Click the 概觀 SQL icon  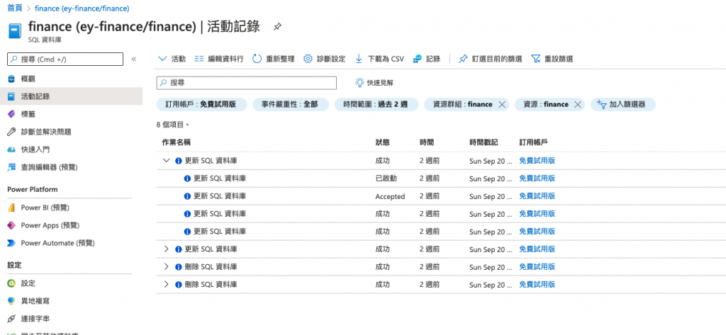(x=11, y=79)
